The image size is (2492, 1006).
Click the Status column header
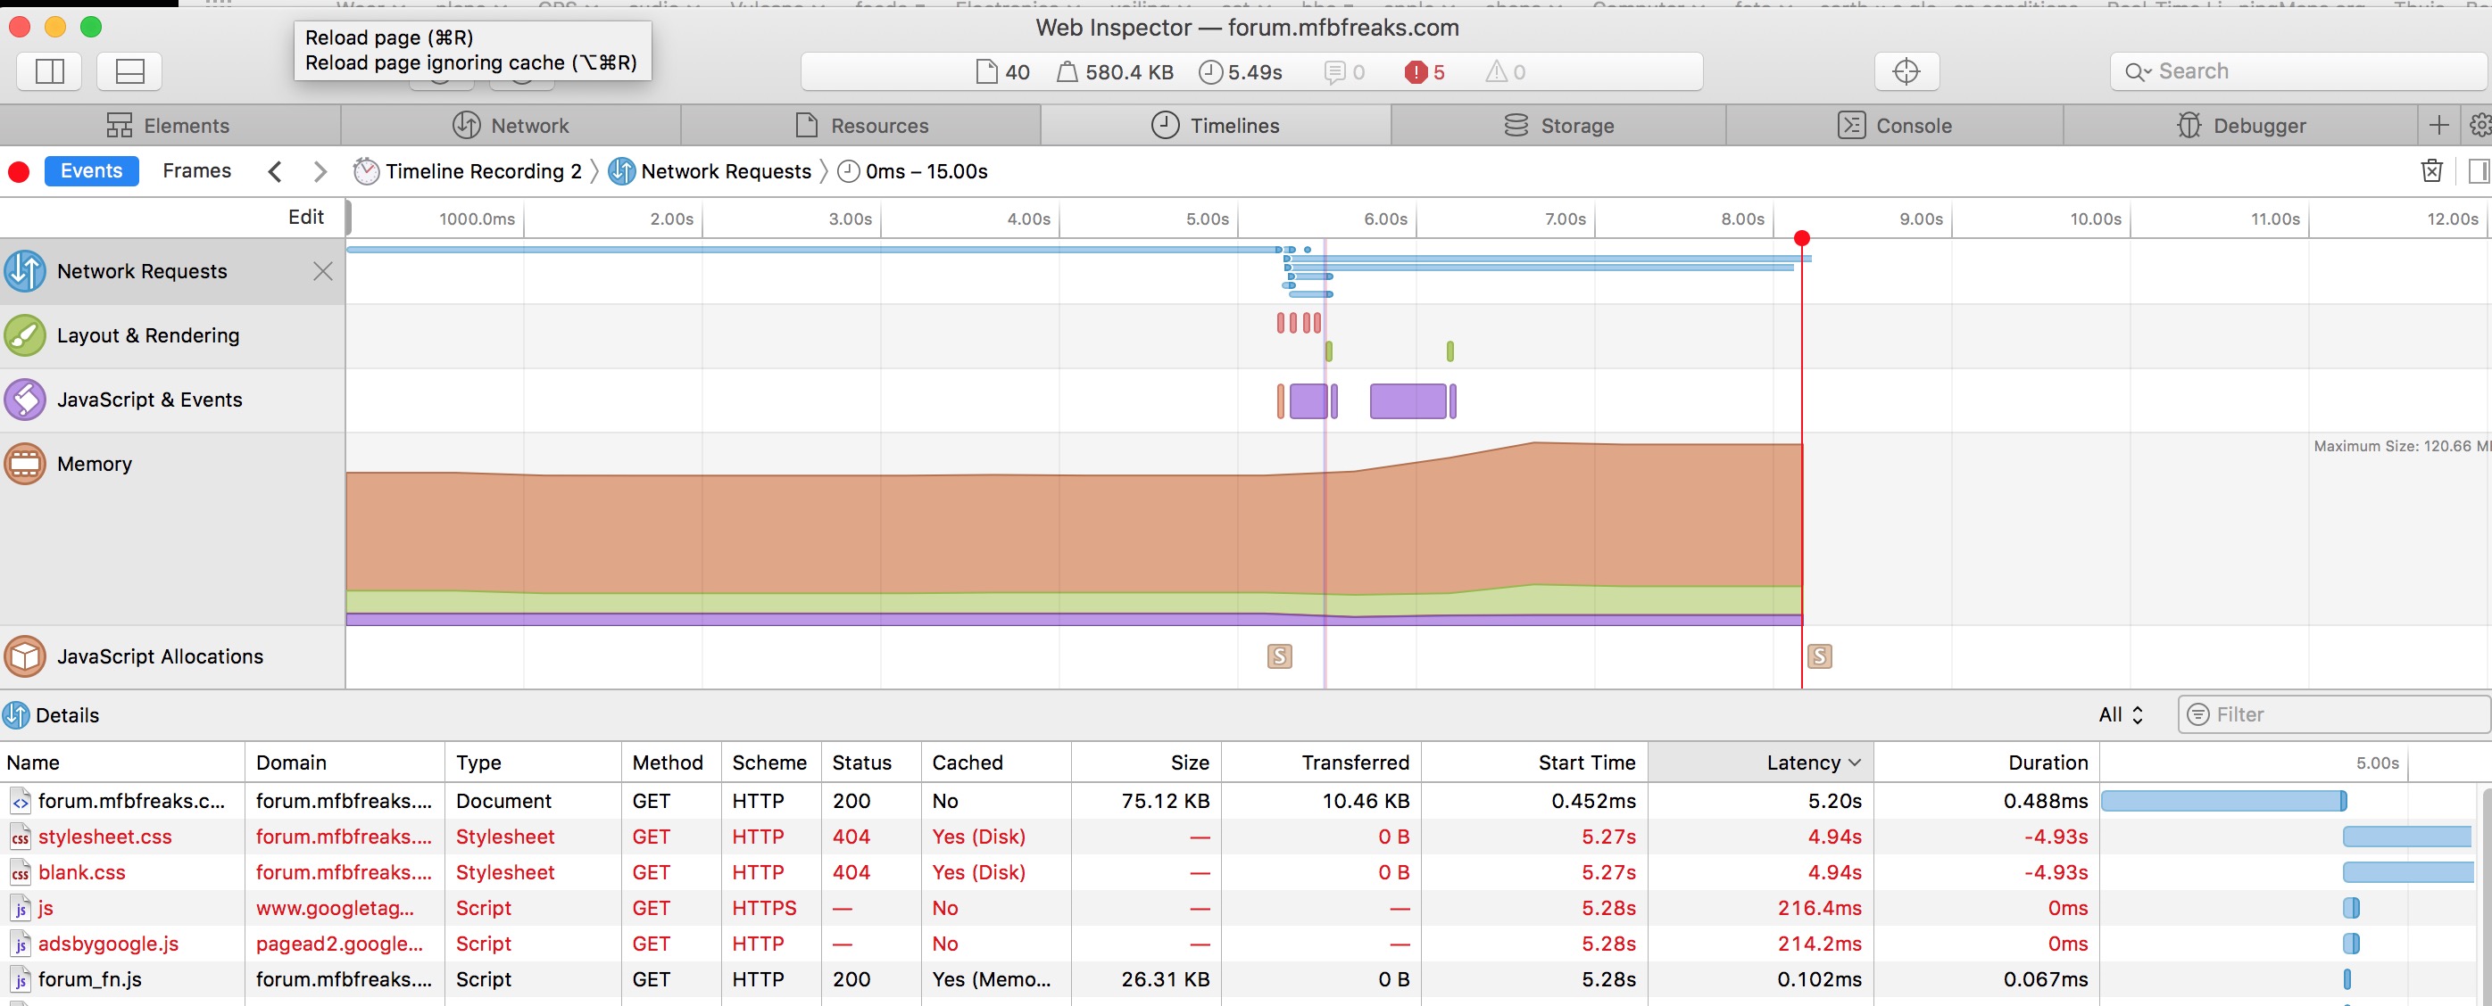(870, 763)
